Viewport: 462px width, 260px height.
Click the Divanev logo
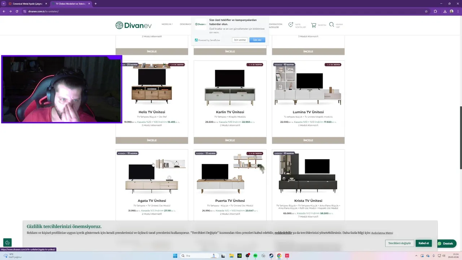point(134,25)
